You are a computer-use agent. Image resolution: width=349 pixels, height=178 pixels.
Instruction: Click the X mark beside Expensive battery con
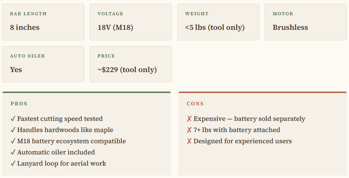coord(189,119)
